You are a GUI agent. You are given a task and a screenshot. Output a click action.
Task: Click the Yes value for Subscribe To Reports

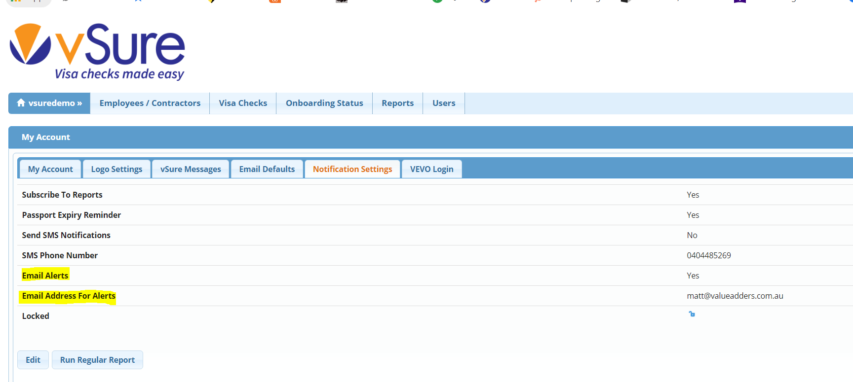(x=693, y=195)
